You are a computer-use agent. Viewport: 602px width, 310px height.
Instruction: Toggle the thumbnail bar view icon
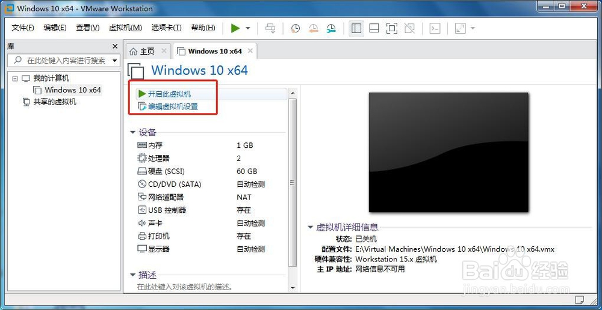coord(374,28)
